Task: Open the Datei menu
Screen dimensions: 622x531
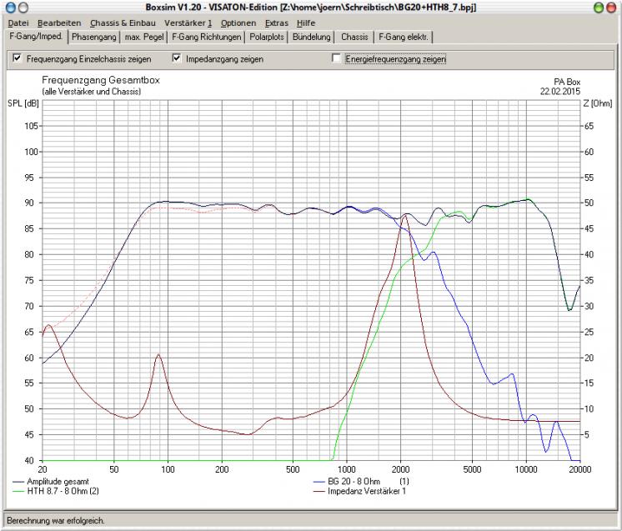Action: (18, 23)
